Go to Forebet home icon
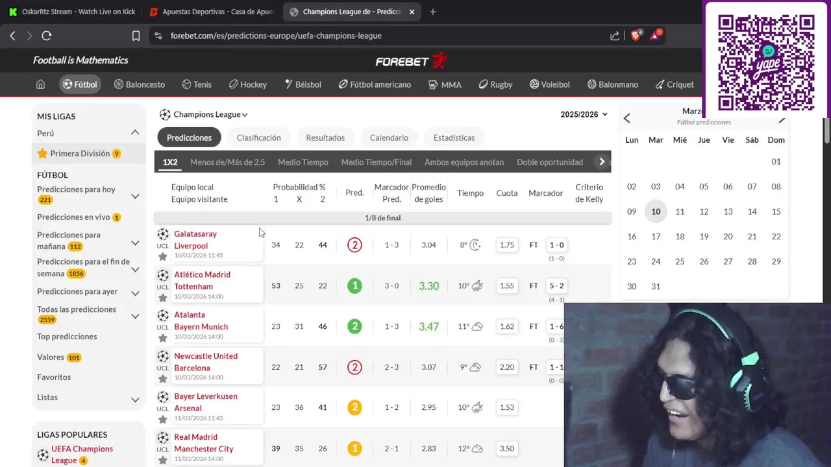Viewport: 831px width, 467px height. pyautogui.click(x=40, y=84)
